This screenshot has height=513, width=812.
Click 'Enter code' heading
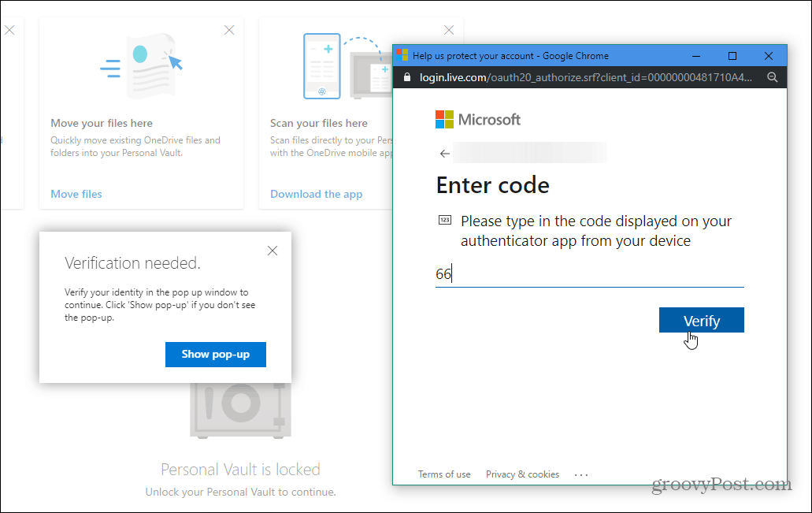click(x=492, y=185)
